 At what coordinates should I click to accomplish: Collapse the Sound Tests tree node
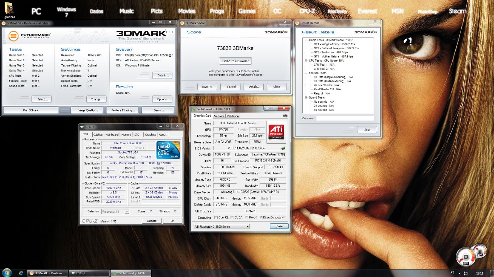tap(306, 97)
